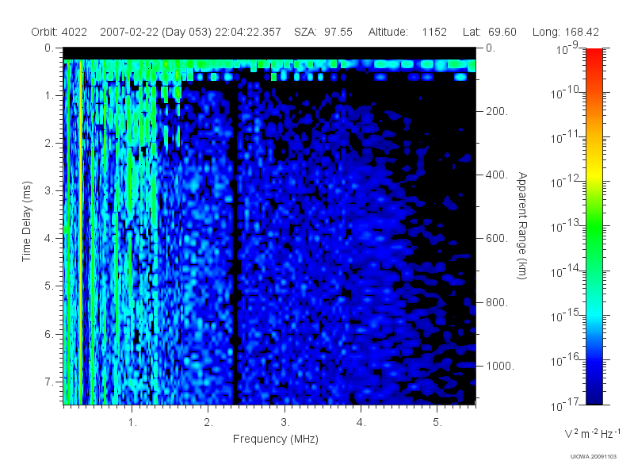Click the yellow band of the colorbar
The image size is (634, 476).
click(594, 172)
